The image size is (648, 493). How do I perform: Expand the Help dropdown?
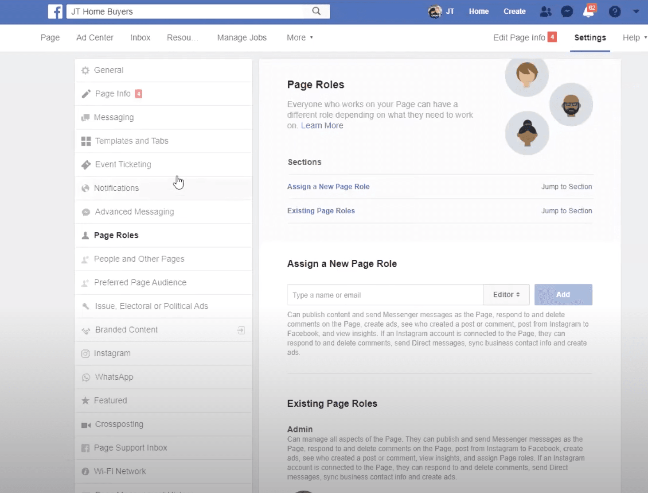click(x=635, y=38)
